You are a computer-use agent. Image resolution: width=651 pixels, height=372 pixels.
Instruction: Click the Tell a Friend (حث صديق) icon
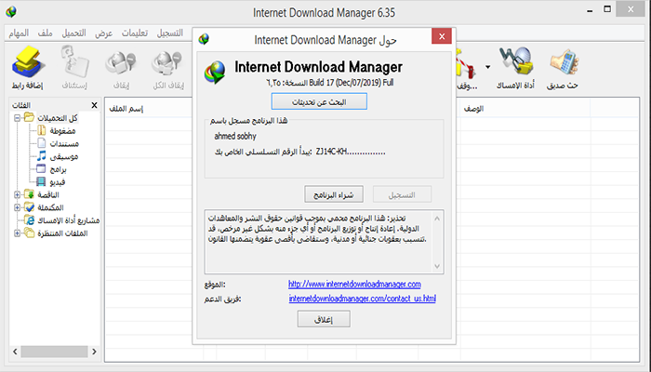[x=564, y=62]
